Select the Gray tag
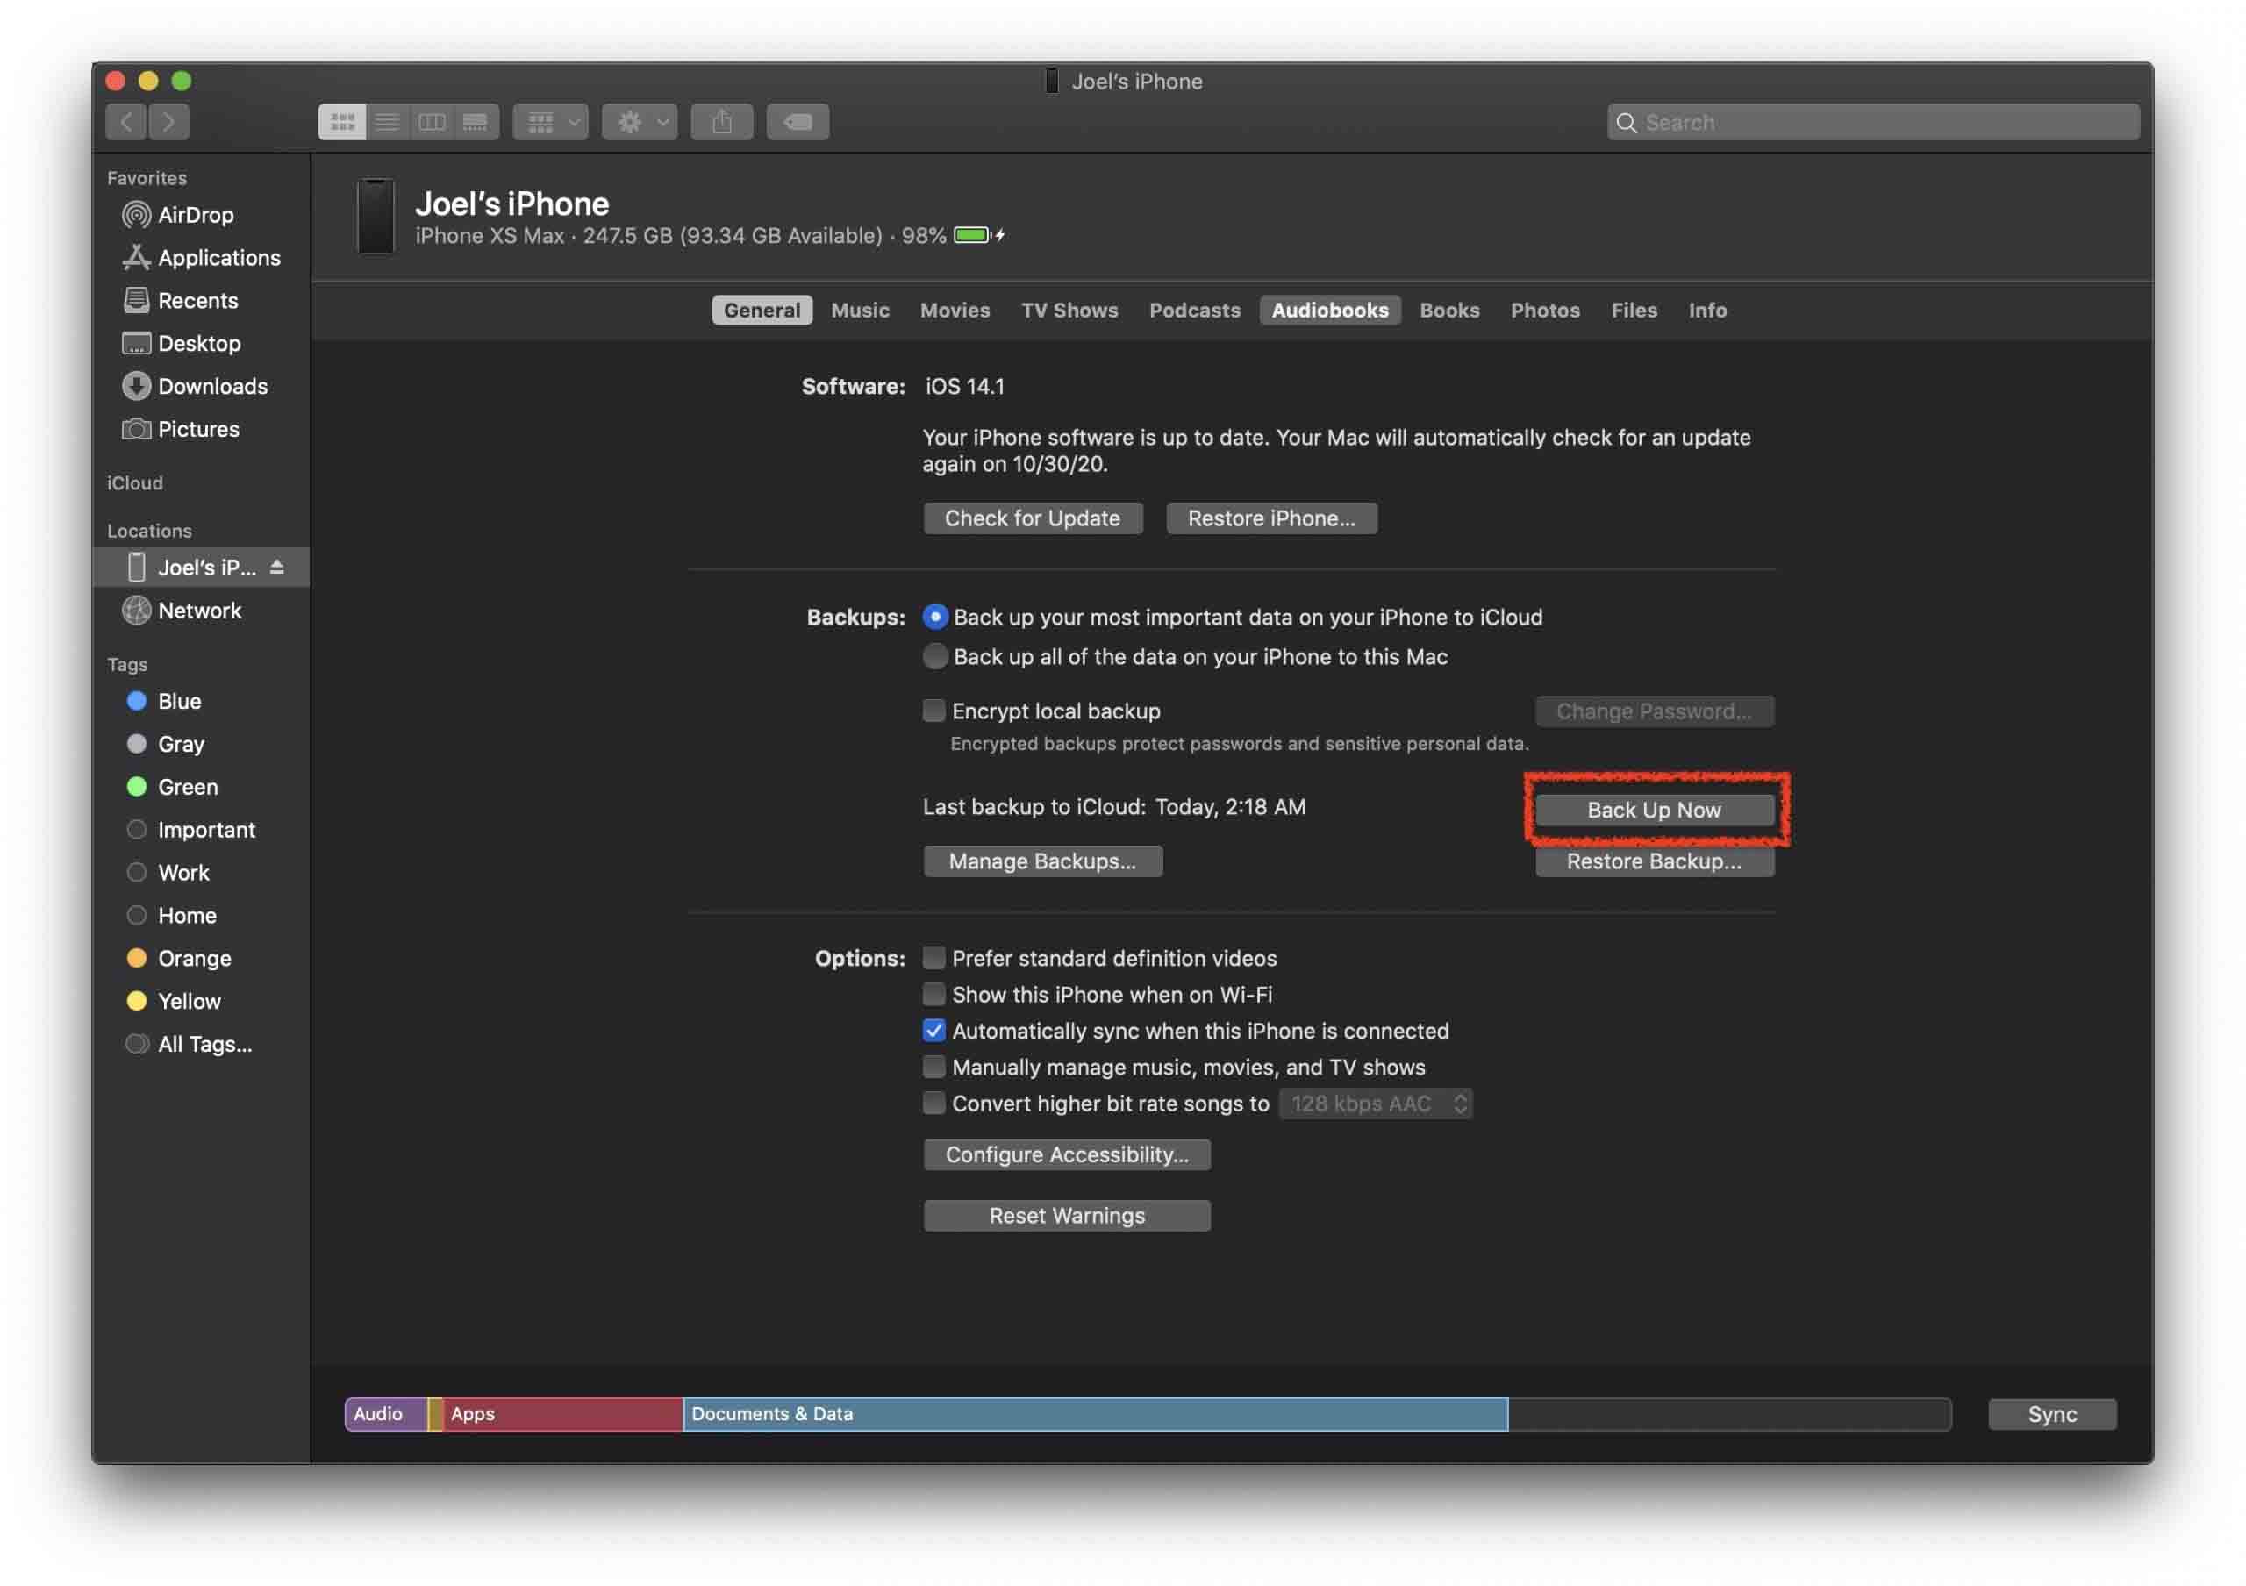The width and height of the screenshot is (2246, 1586). (165, 745)
